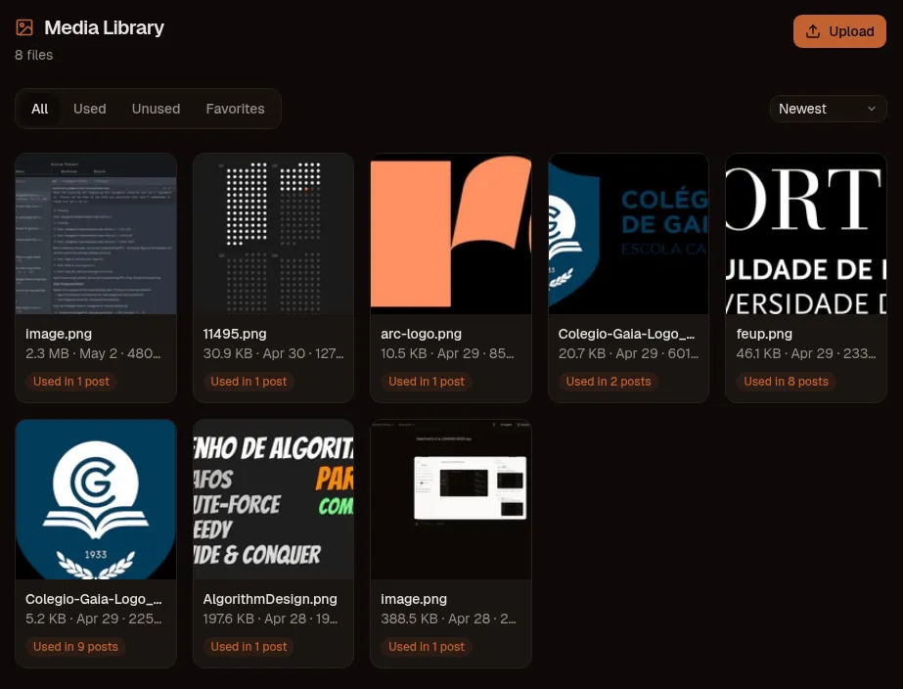903x689 pixels.
Task: Click '46.1 KB · Apr 29' file details
Action: 806,353
